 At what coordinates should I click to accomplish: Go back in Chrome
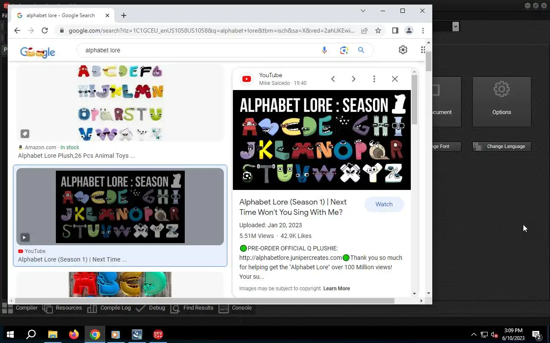pyautogui.click(x=17, y=30)
